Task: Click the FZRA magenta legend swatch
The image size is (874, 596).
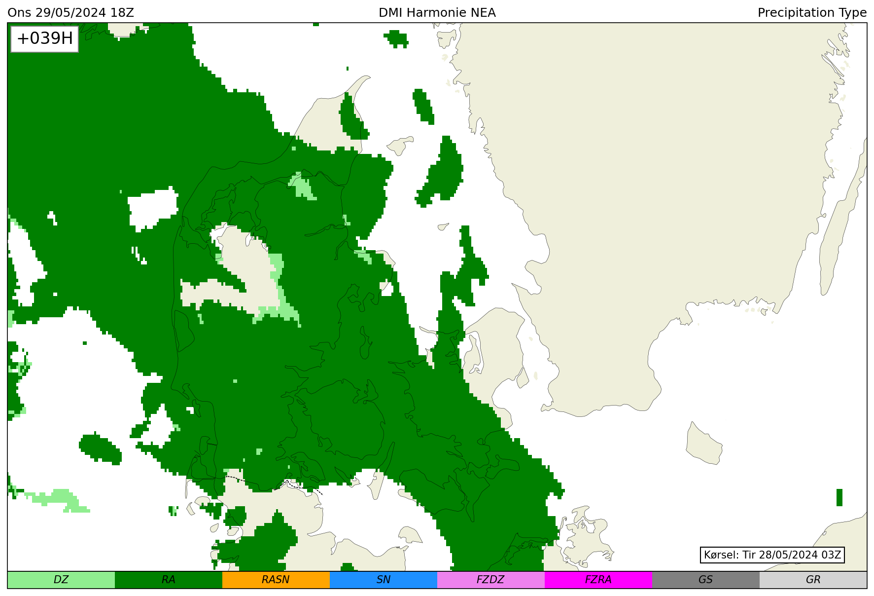Action: (x=598, y=580)
